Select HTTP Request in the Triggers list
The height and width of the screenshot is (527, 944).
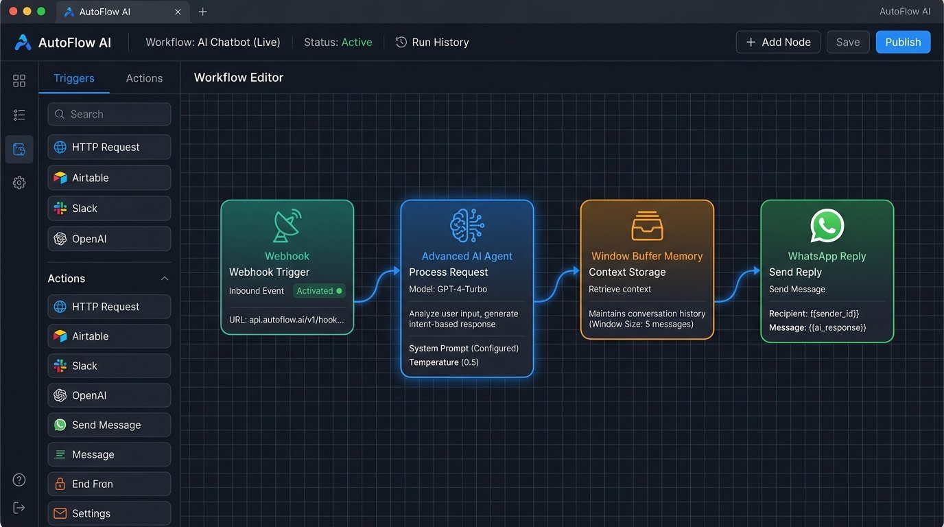pos(109,147)
